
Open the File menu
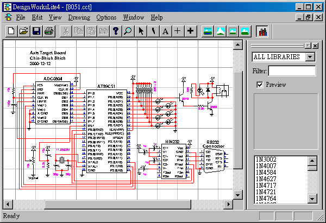pyautogui.click(x=21, y=17)
